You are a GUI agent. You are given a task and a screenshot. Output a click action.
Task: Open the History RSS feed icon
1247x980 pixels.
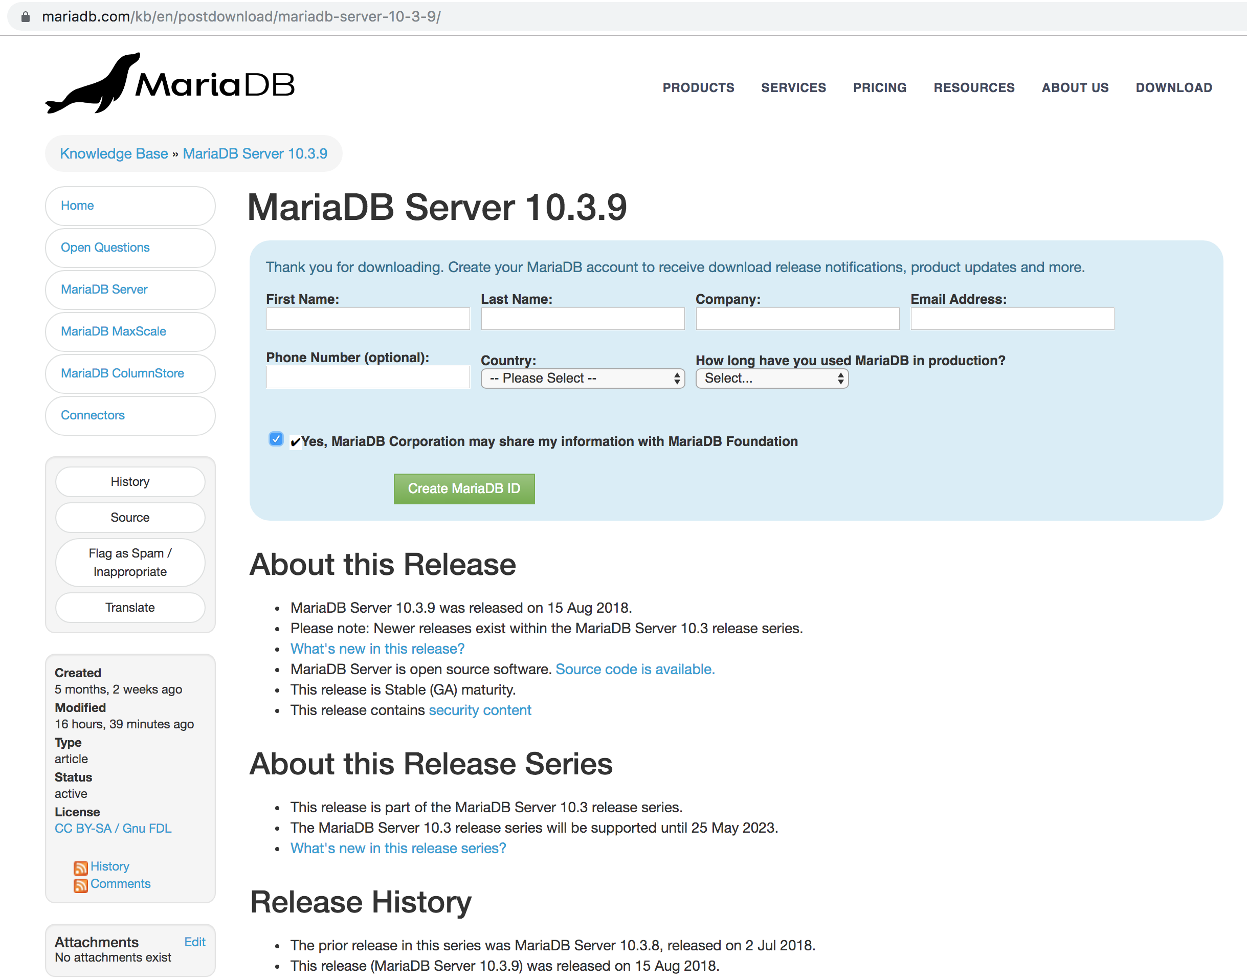pos(80,867)
